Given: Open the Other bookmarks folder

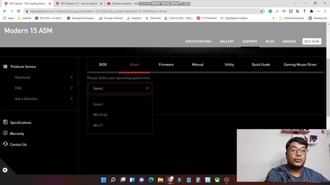Looking at the screenshot, I should click(x=291, y=18).
